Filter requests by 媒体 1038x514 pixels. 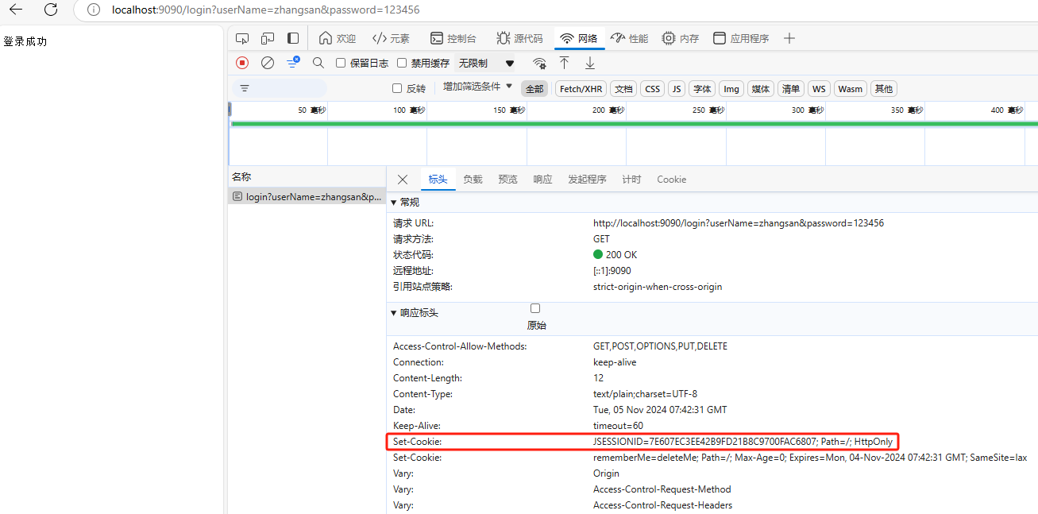(760, 89)
